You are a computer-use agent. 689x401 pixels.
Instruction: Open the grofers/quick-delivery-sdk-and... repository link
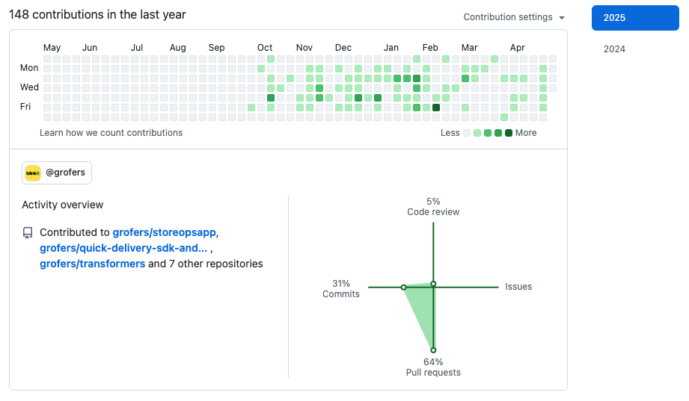pyautogui.click(x=123, y=248)
